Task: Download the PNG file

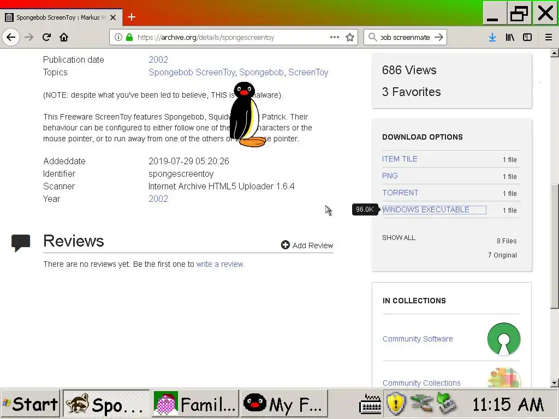Action: (390, 176)
